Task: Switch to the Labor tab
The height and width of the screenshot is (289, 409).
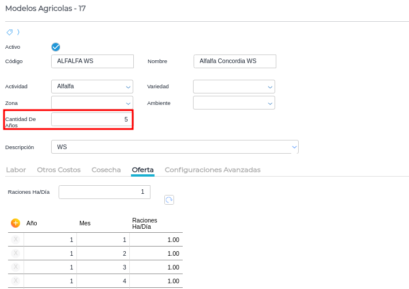Action: [16, 170]
